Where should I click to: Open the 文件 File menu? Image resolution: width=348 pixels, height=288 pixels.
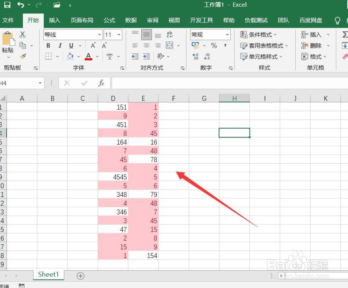8,20
